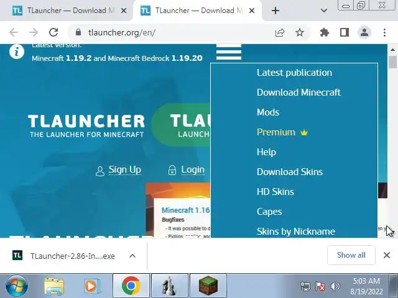The height and width of the screenshot is (298, 398).
Task: Toggle the browser side panel icon
Action: coord(345,32)
